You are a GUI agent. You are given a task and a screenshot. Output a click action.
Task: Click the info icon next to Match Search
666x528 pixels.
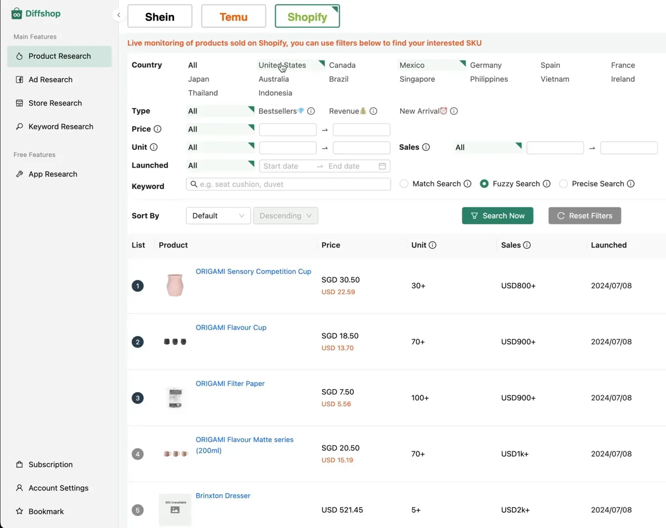click(468, 184)
